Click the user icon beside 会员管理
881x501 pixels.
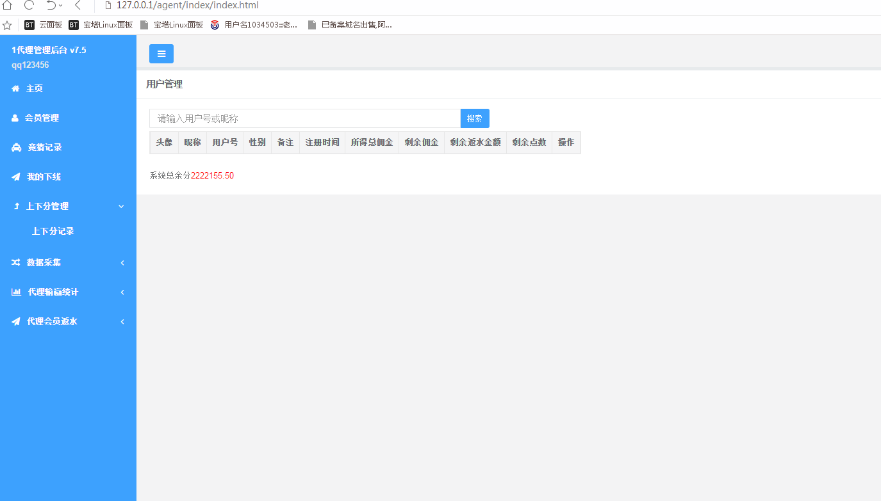coord(15,118)
